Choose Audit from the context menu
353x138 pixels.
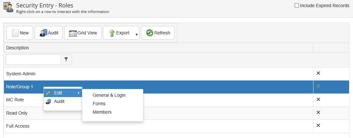tap(59, 101)
